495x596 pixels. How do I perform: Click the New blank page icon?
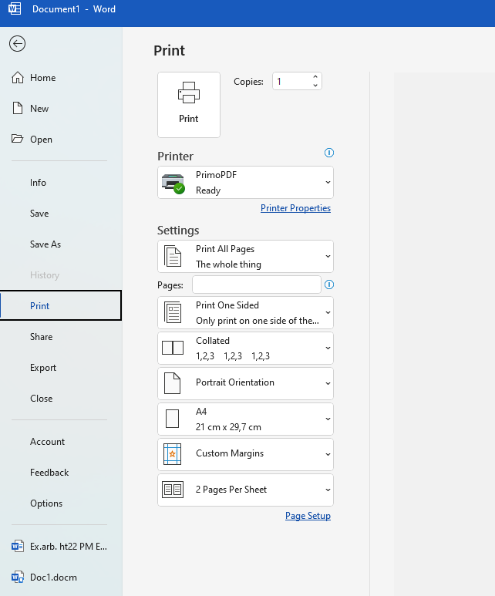18,109
